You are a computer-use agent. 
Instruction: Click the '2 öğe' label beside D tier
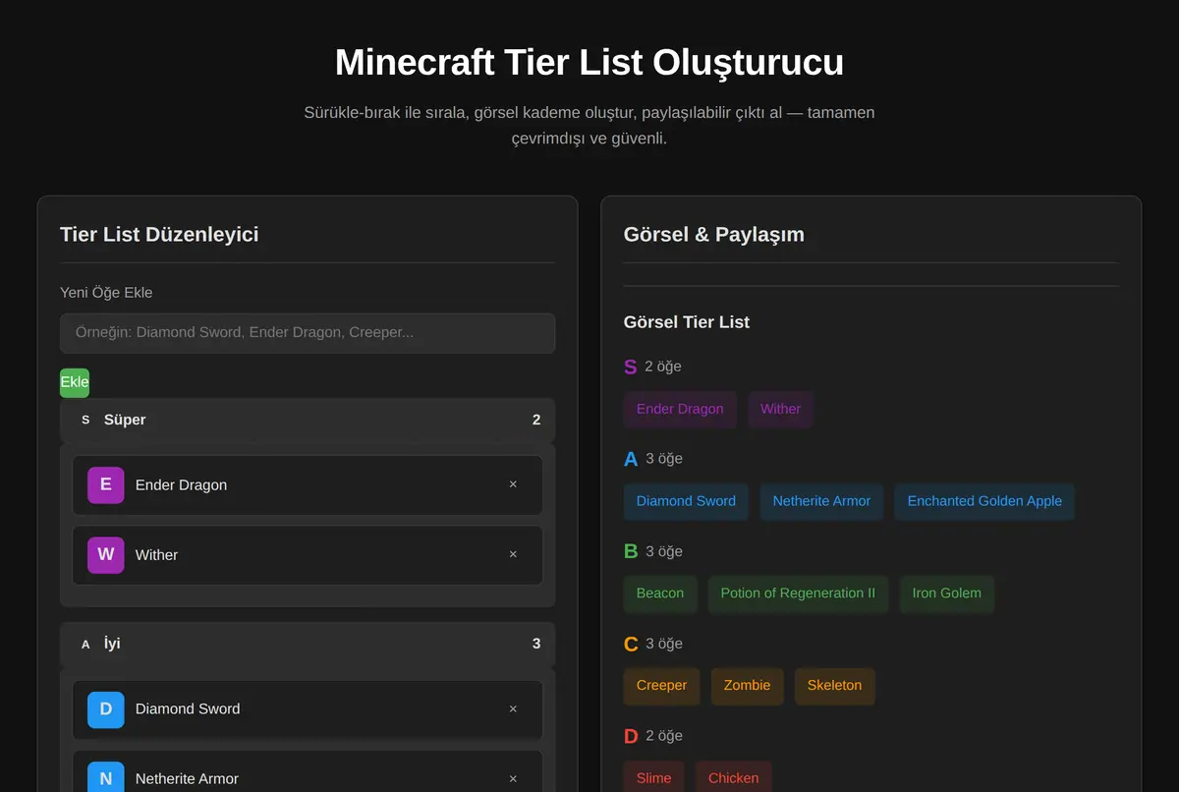pyautogui.click(x=664, y=736)
